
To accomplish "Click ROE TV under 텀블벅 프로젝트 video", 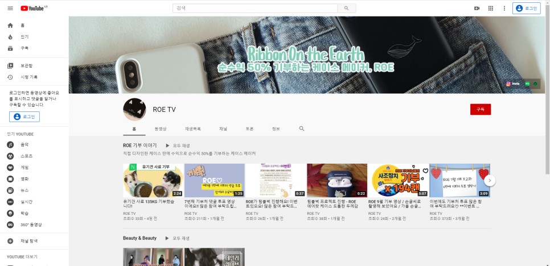I will click(x=313, y=213).
